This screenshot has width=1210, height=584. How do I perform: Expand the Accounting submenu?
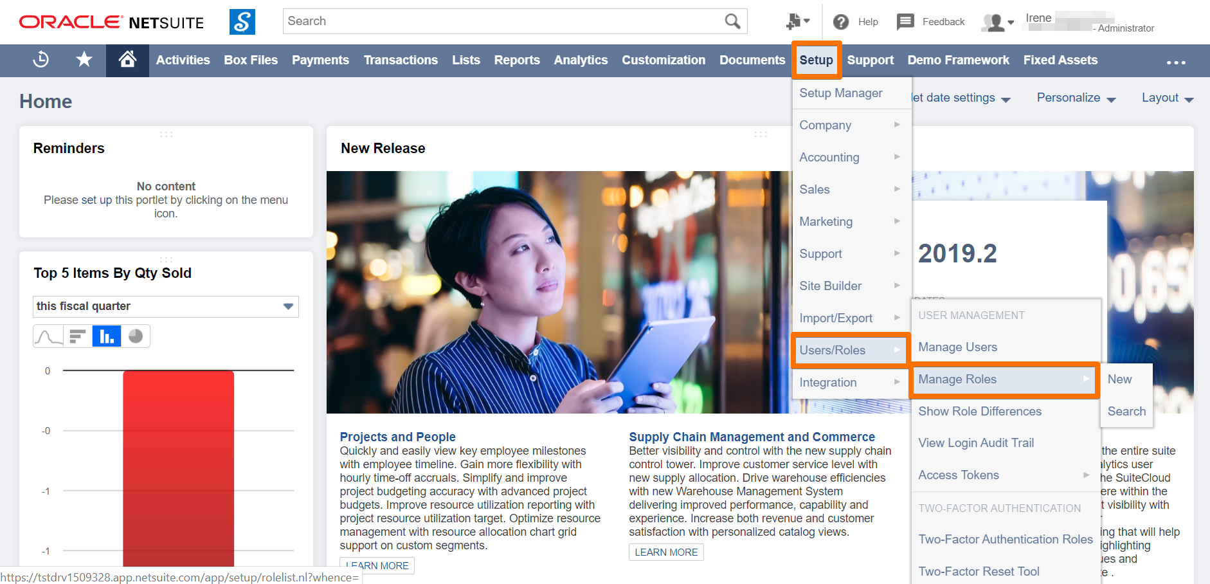click(x=852, y=158)
